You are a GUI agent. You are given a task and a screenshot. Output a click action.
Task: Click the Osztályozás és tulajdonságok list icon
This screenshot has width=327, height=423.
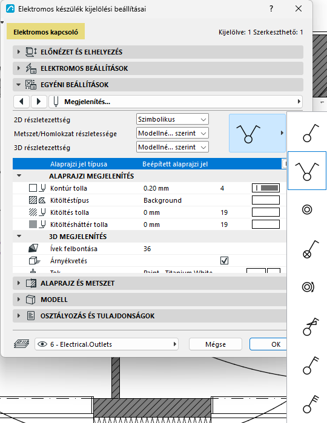tap(31, 316)
